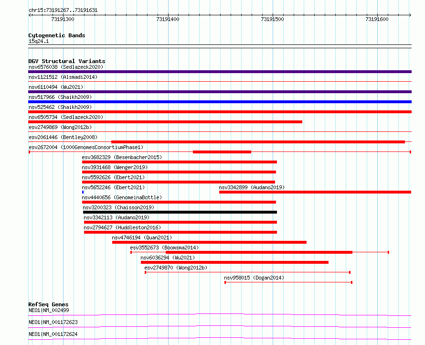Screen dimensions: 425x345
Task: Click nsv2794627 (Huddleston2016) label
Action: 122,227
